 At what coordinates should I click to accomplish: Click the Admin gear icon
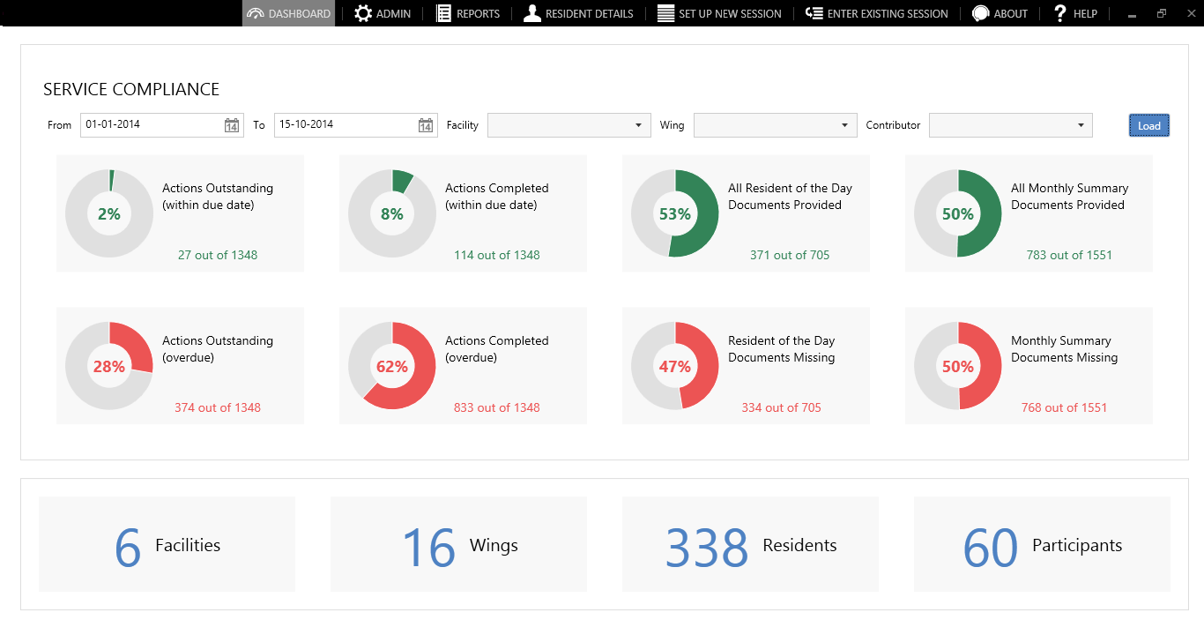tap(363, 13)
